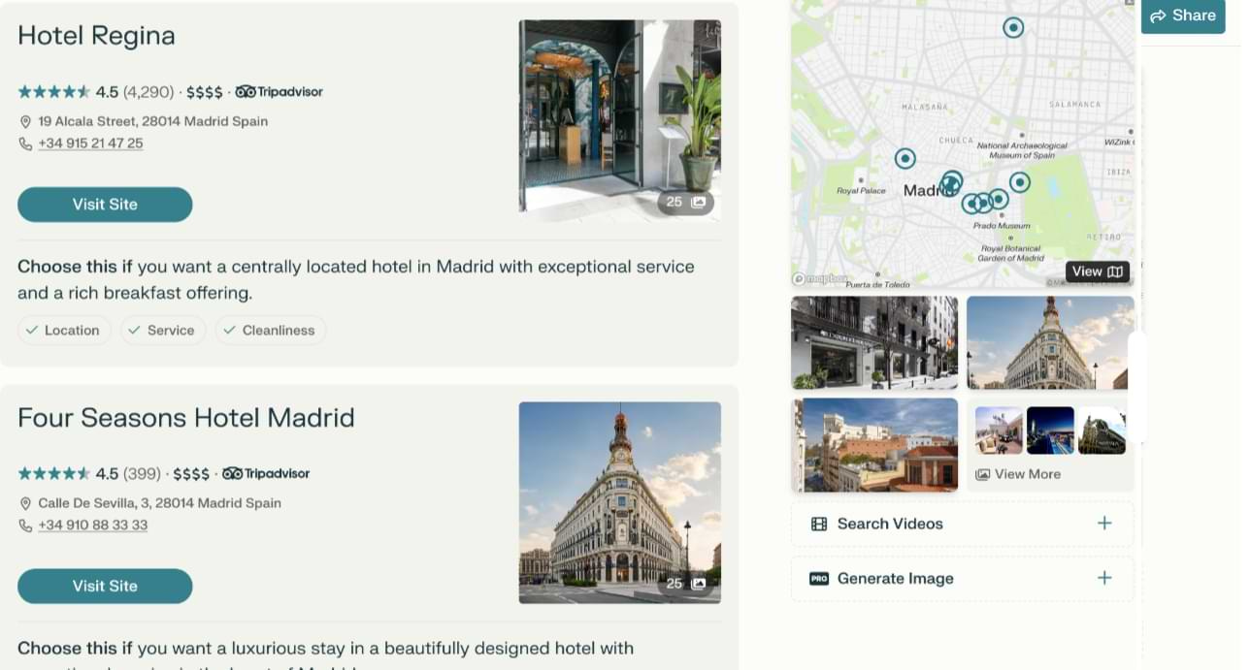Click address 19 Alcala Street, 28014 Madrid Spain
The height and width of the screenshot is (670, 1250).
(152, 122)
